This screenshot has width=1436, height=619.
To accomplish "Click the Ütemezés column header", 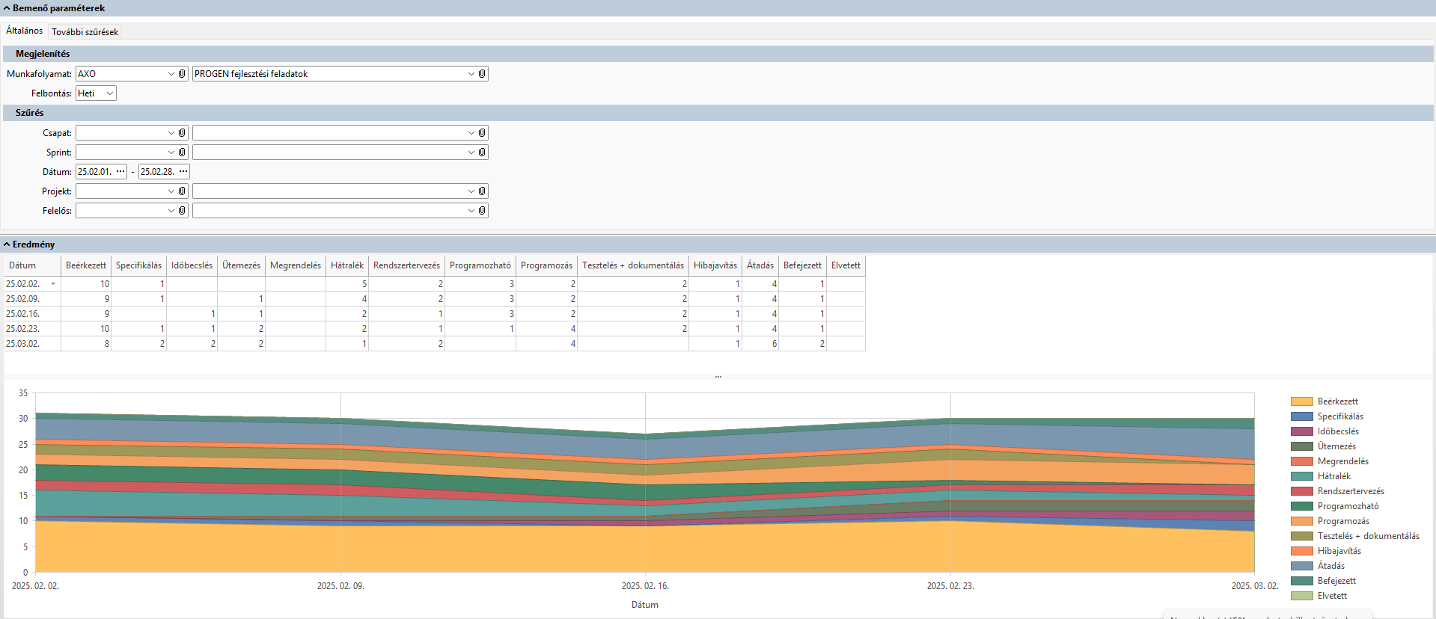I will [241, 265].
